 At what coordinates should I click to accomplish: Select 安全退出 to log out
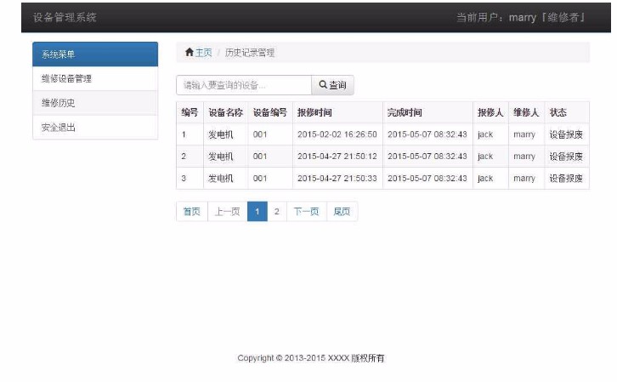click(95, 128)
